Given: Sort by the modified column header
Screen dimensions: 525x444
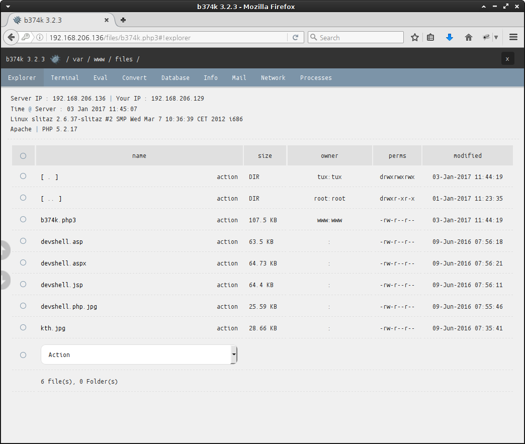Looking at the screenshot, I should 467,156.
